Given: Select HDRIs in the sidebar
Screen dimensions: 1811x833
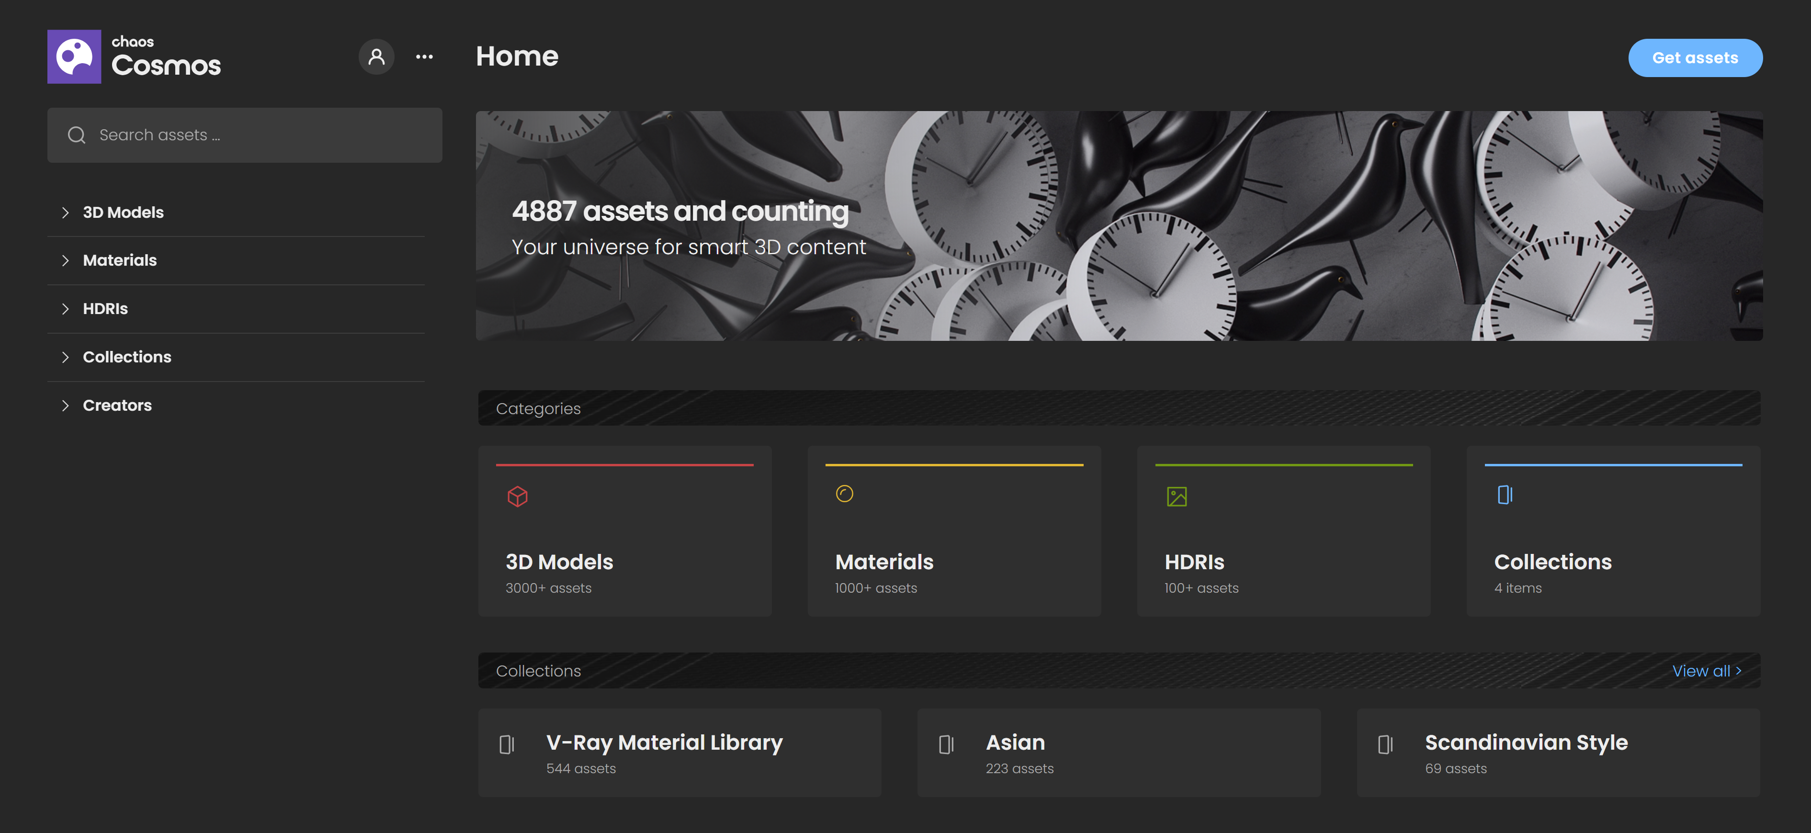Looking at the screenshot, I should point(105,309).
